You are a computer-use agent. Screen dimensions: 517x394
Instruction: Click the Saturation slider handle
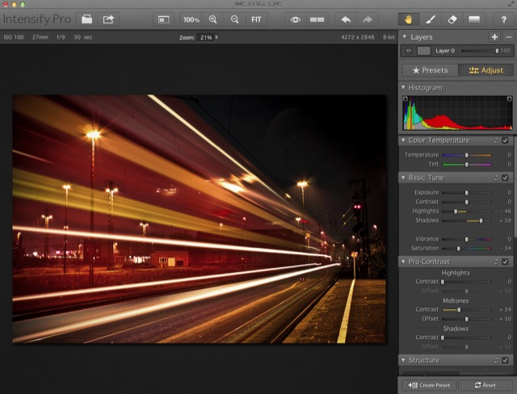(459, 249)
